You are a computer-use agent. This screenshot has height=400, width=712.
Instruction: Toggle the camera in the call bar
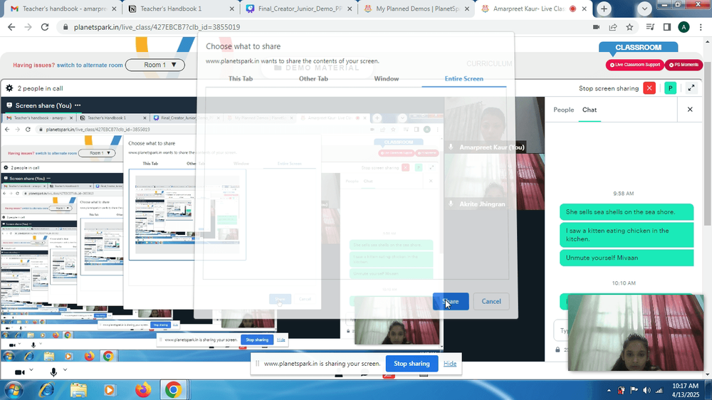coord(19,372)
